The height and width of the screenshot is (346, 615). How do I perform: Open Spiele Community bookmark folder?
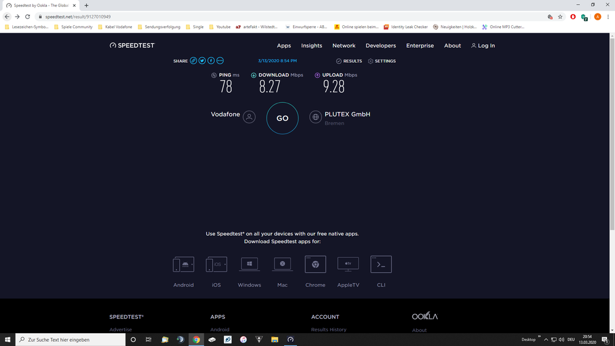click(x=73, y=27)
